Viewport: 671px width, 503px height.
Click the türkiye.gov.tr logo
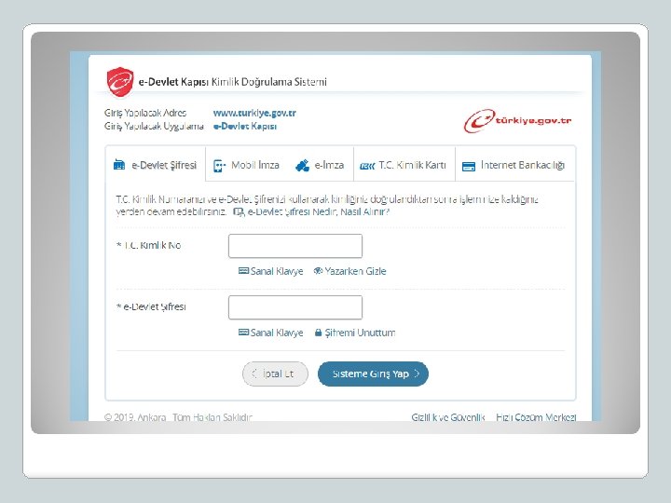pyautogui.click(x=517, y=120)
